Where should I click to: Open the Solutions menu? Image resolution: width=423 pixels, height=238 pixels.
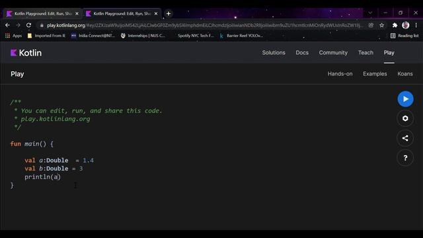[274, 53]
